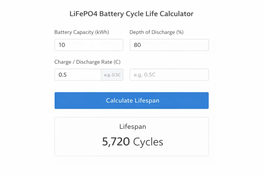The height and width of the screenshot is (175, 263).
Task: Click the Charge / Discharge Rate (C) label
Action: 88,62
